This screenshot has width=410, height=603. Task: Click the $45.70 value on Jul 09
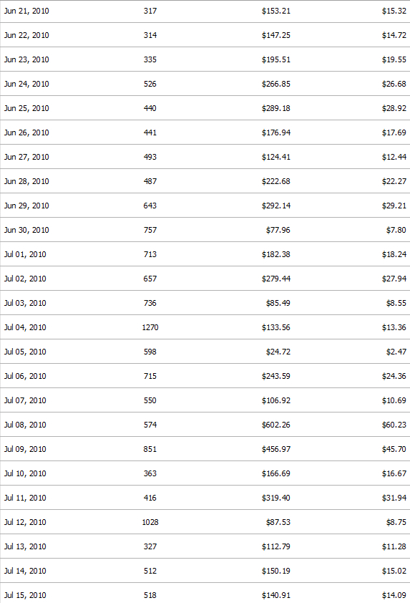pos(394,449)
